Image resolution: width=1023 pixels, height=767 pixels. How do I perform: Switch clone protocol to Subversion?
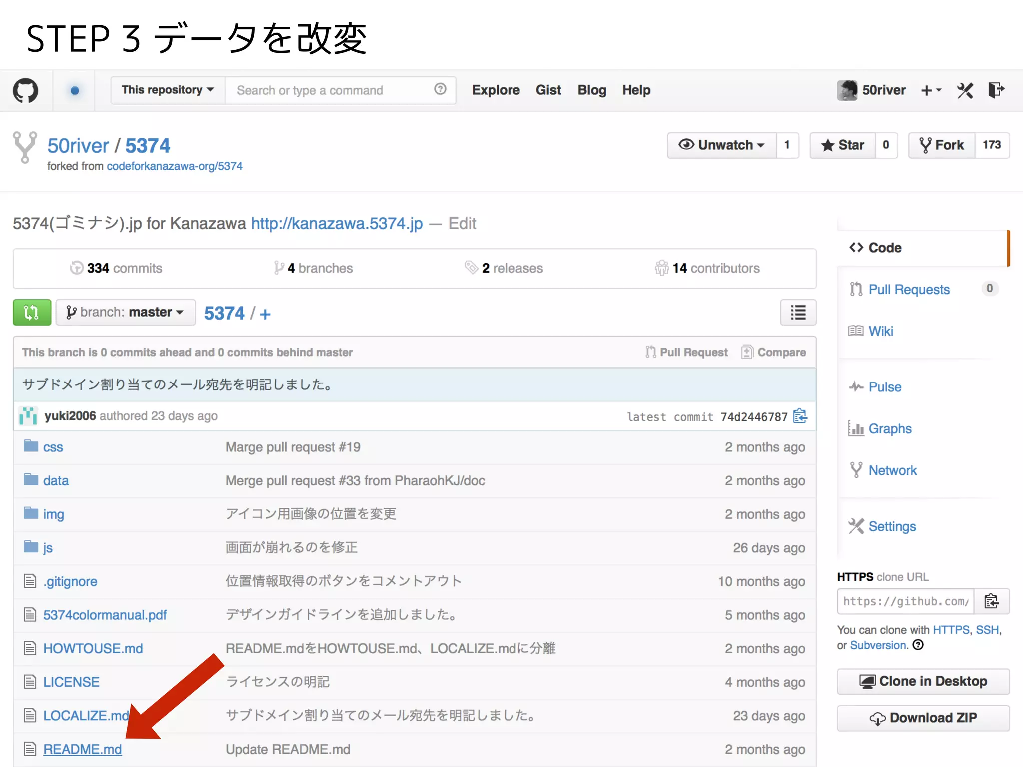tap(878, 645)
